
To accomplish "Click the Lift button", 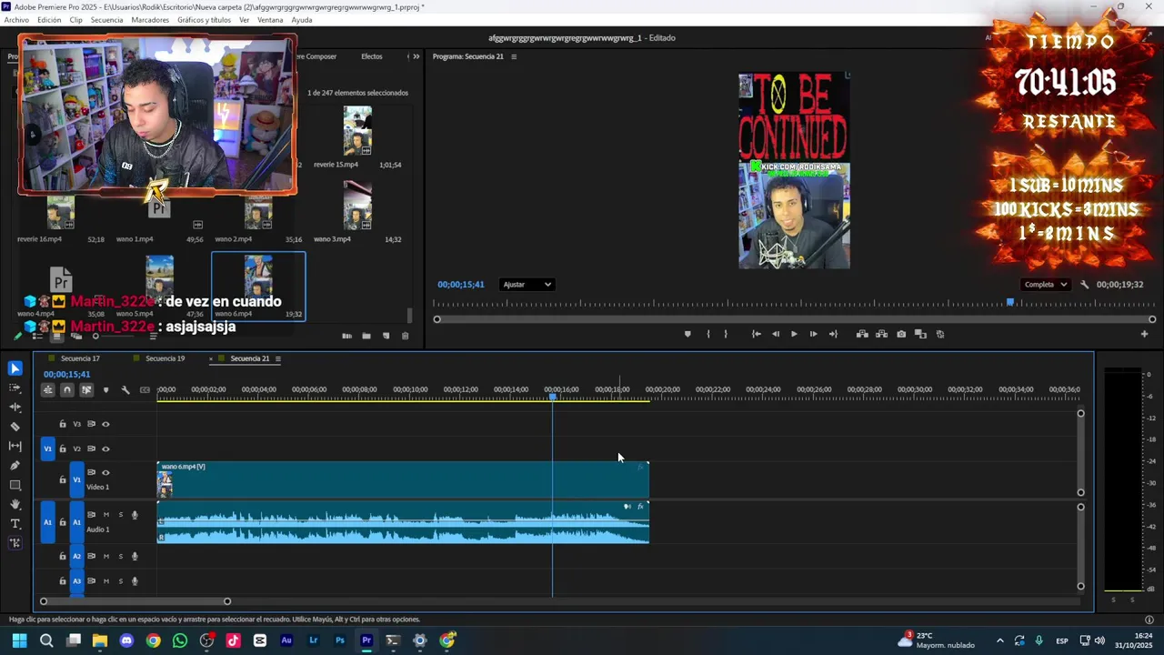I will 862,334.
